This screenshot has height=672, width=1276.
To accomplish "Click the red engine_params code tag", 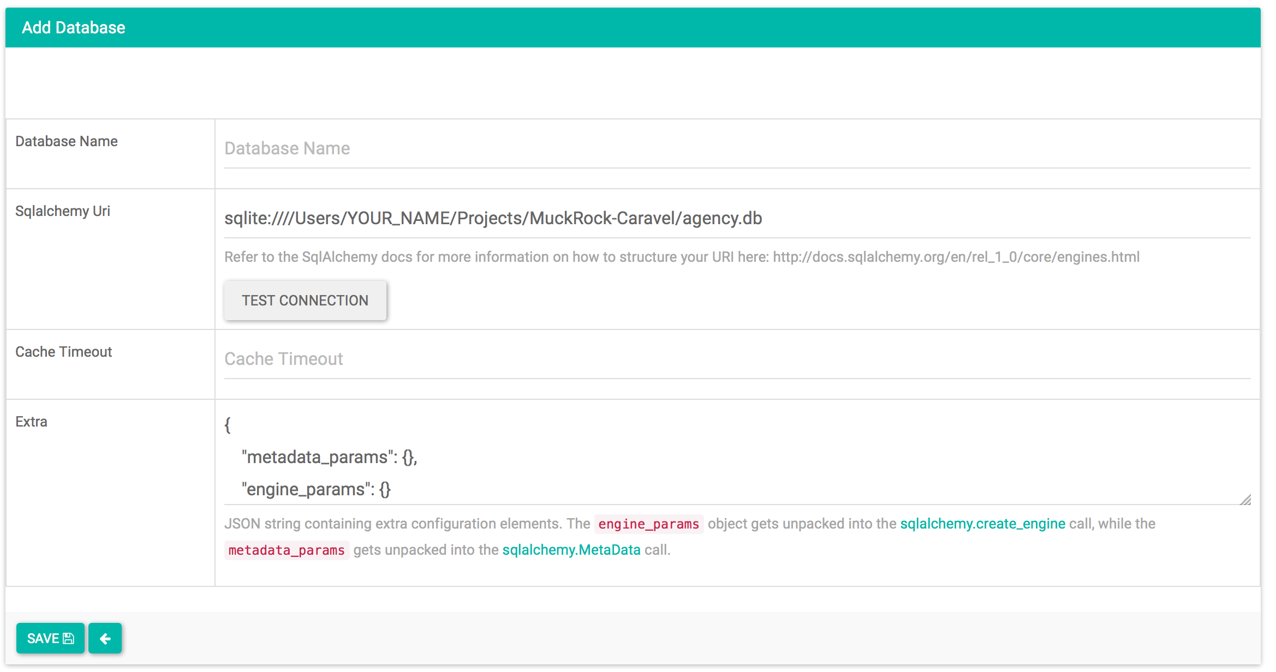I will pos(648,524).
